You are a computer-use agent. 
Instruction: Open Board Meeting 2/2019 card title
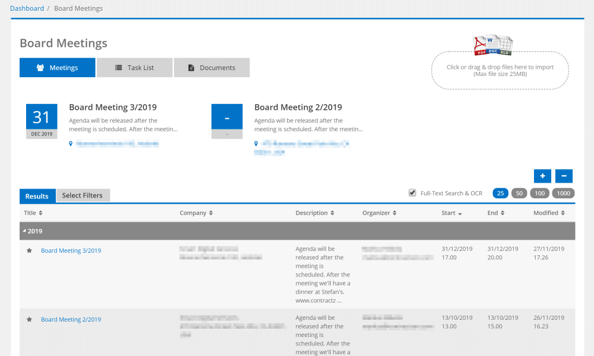click(298, 107)
